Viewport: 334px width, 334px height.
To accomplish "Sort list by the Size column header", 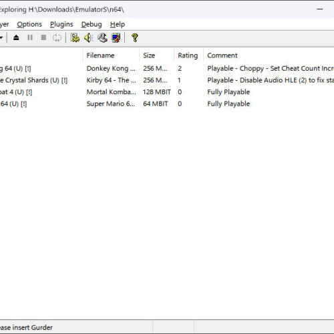I will coord(156,55).
